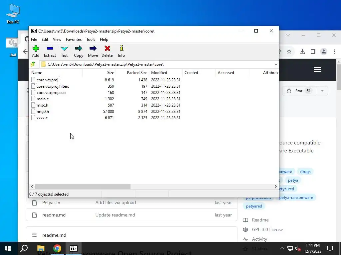Open readme.md in the file list
The width and height of the screenshot is (341, 255).
(54, 215)
